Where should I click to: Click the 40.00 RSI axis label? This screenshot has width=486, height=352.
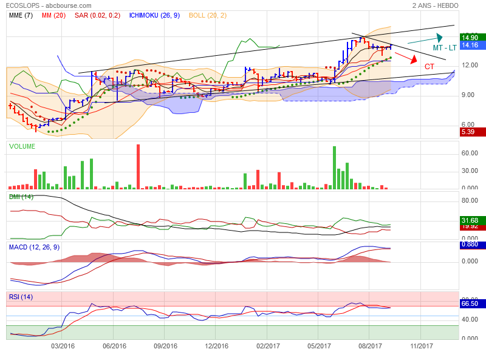pyautogui.click(x=470, y=319)
